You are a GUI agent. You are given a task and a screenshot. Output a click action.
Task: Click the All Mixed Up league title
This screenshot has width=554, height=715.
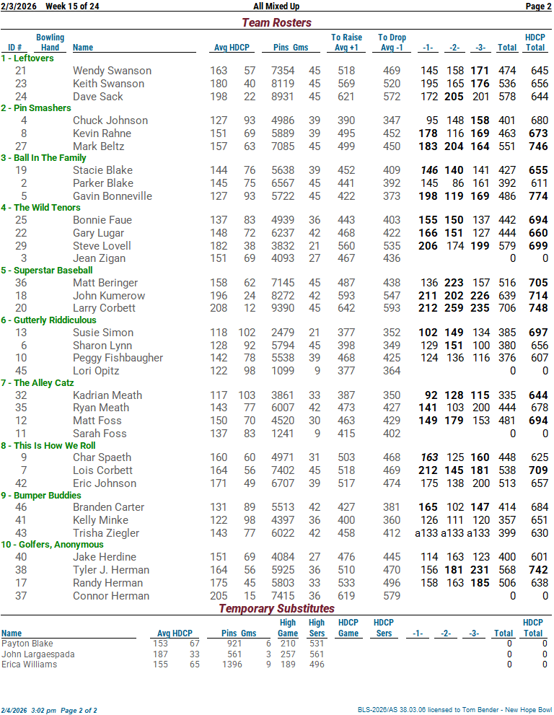[276, 6]
